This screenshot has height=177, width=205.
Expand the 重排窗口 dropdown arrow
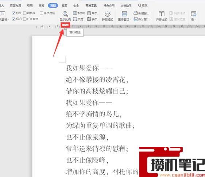click(130, 19)
